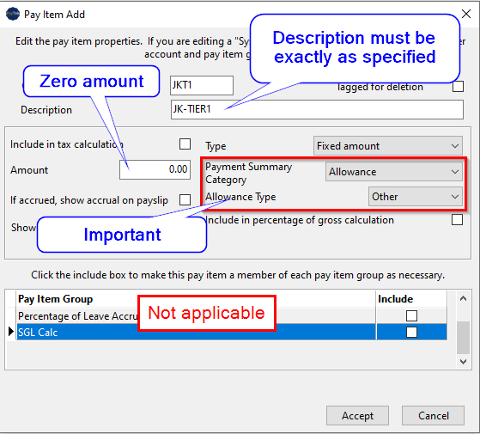
Task: Click the scroll up arrow in group list
Action: point(463,298)
